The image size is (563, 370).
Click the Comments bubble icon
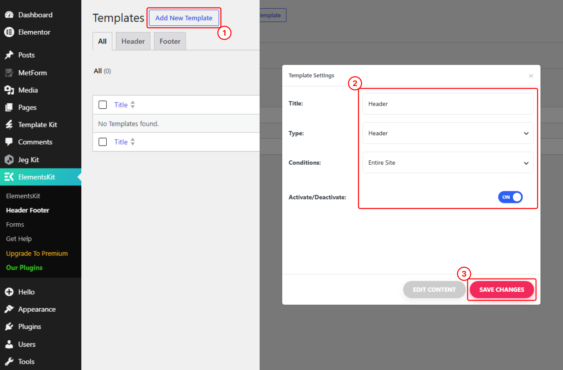(x=9, y=142)
